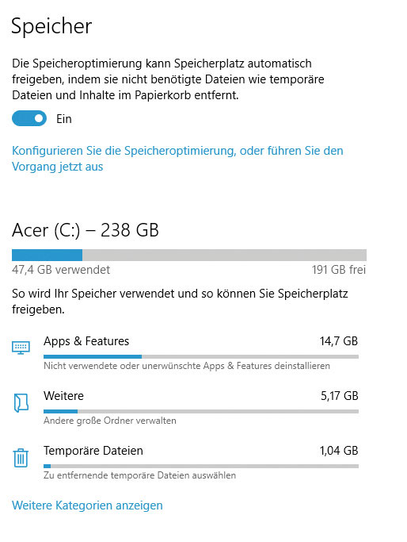Click the Temporäre Dateien usage bar
407x542 pixels.
pyautogui.click(x=201, y=467)
